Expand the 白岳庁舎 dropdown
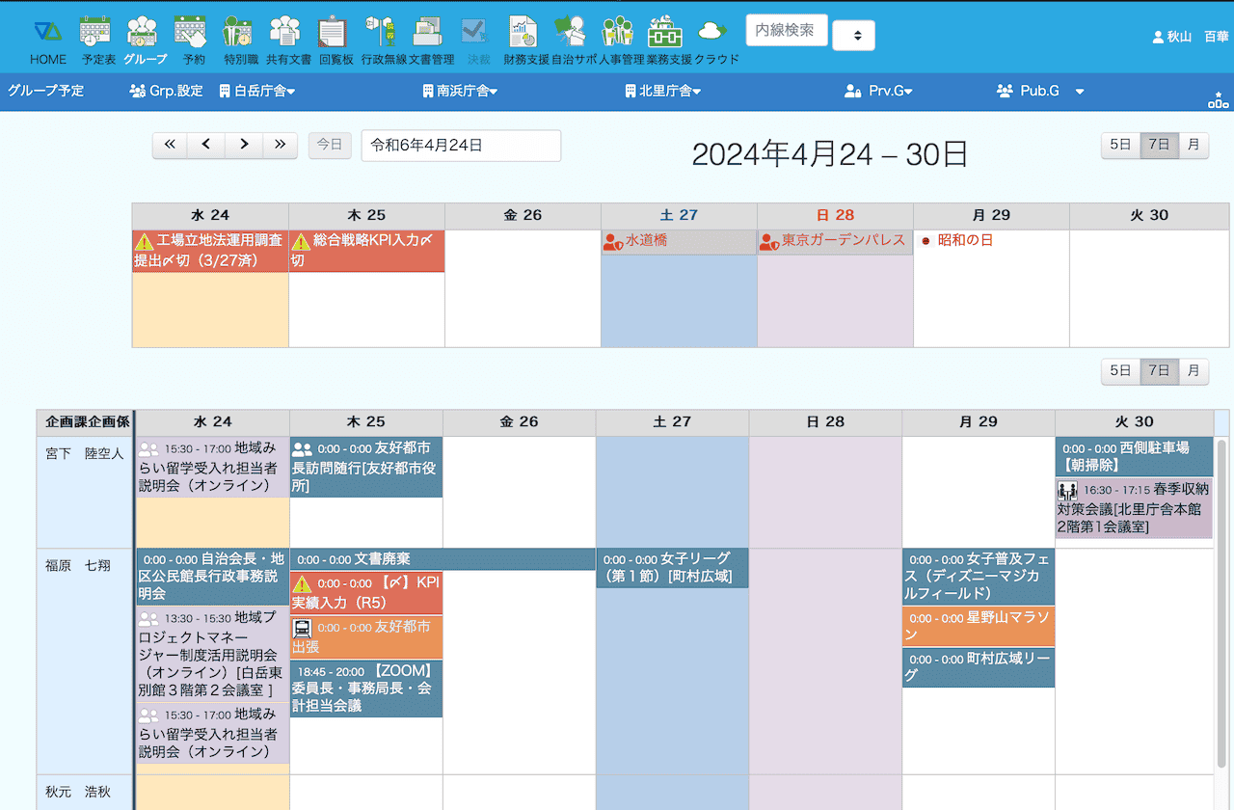 257,92
